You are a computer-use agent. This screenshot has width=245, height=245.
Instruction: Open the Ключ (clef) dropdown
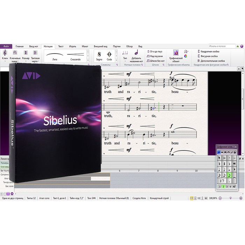click(5, 56)
